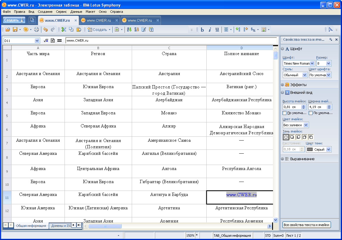
Task: Switch to the Домены и ISO sheet tab
Action: tap(61, 226)
